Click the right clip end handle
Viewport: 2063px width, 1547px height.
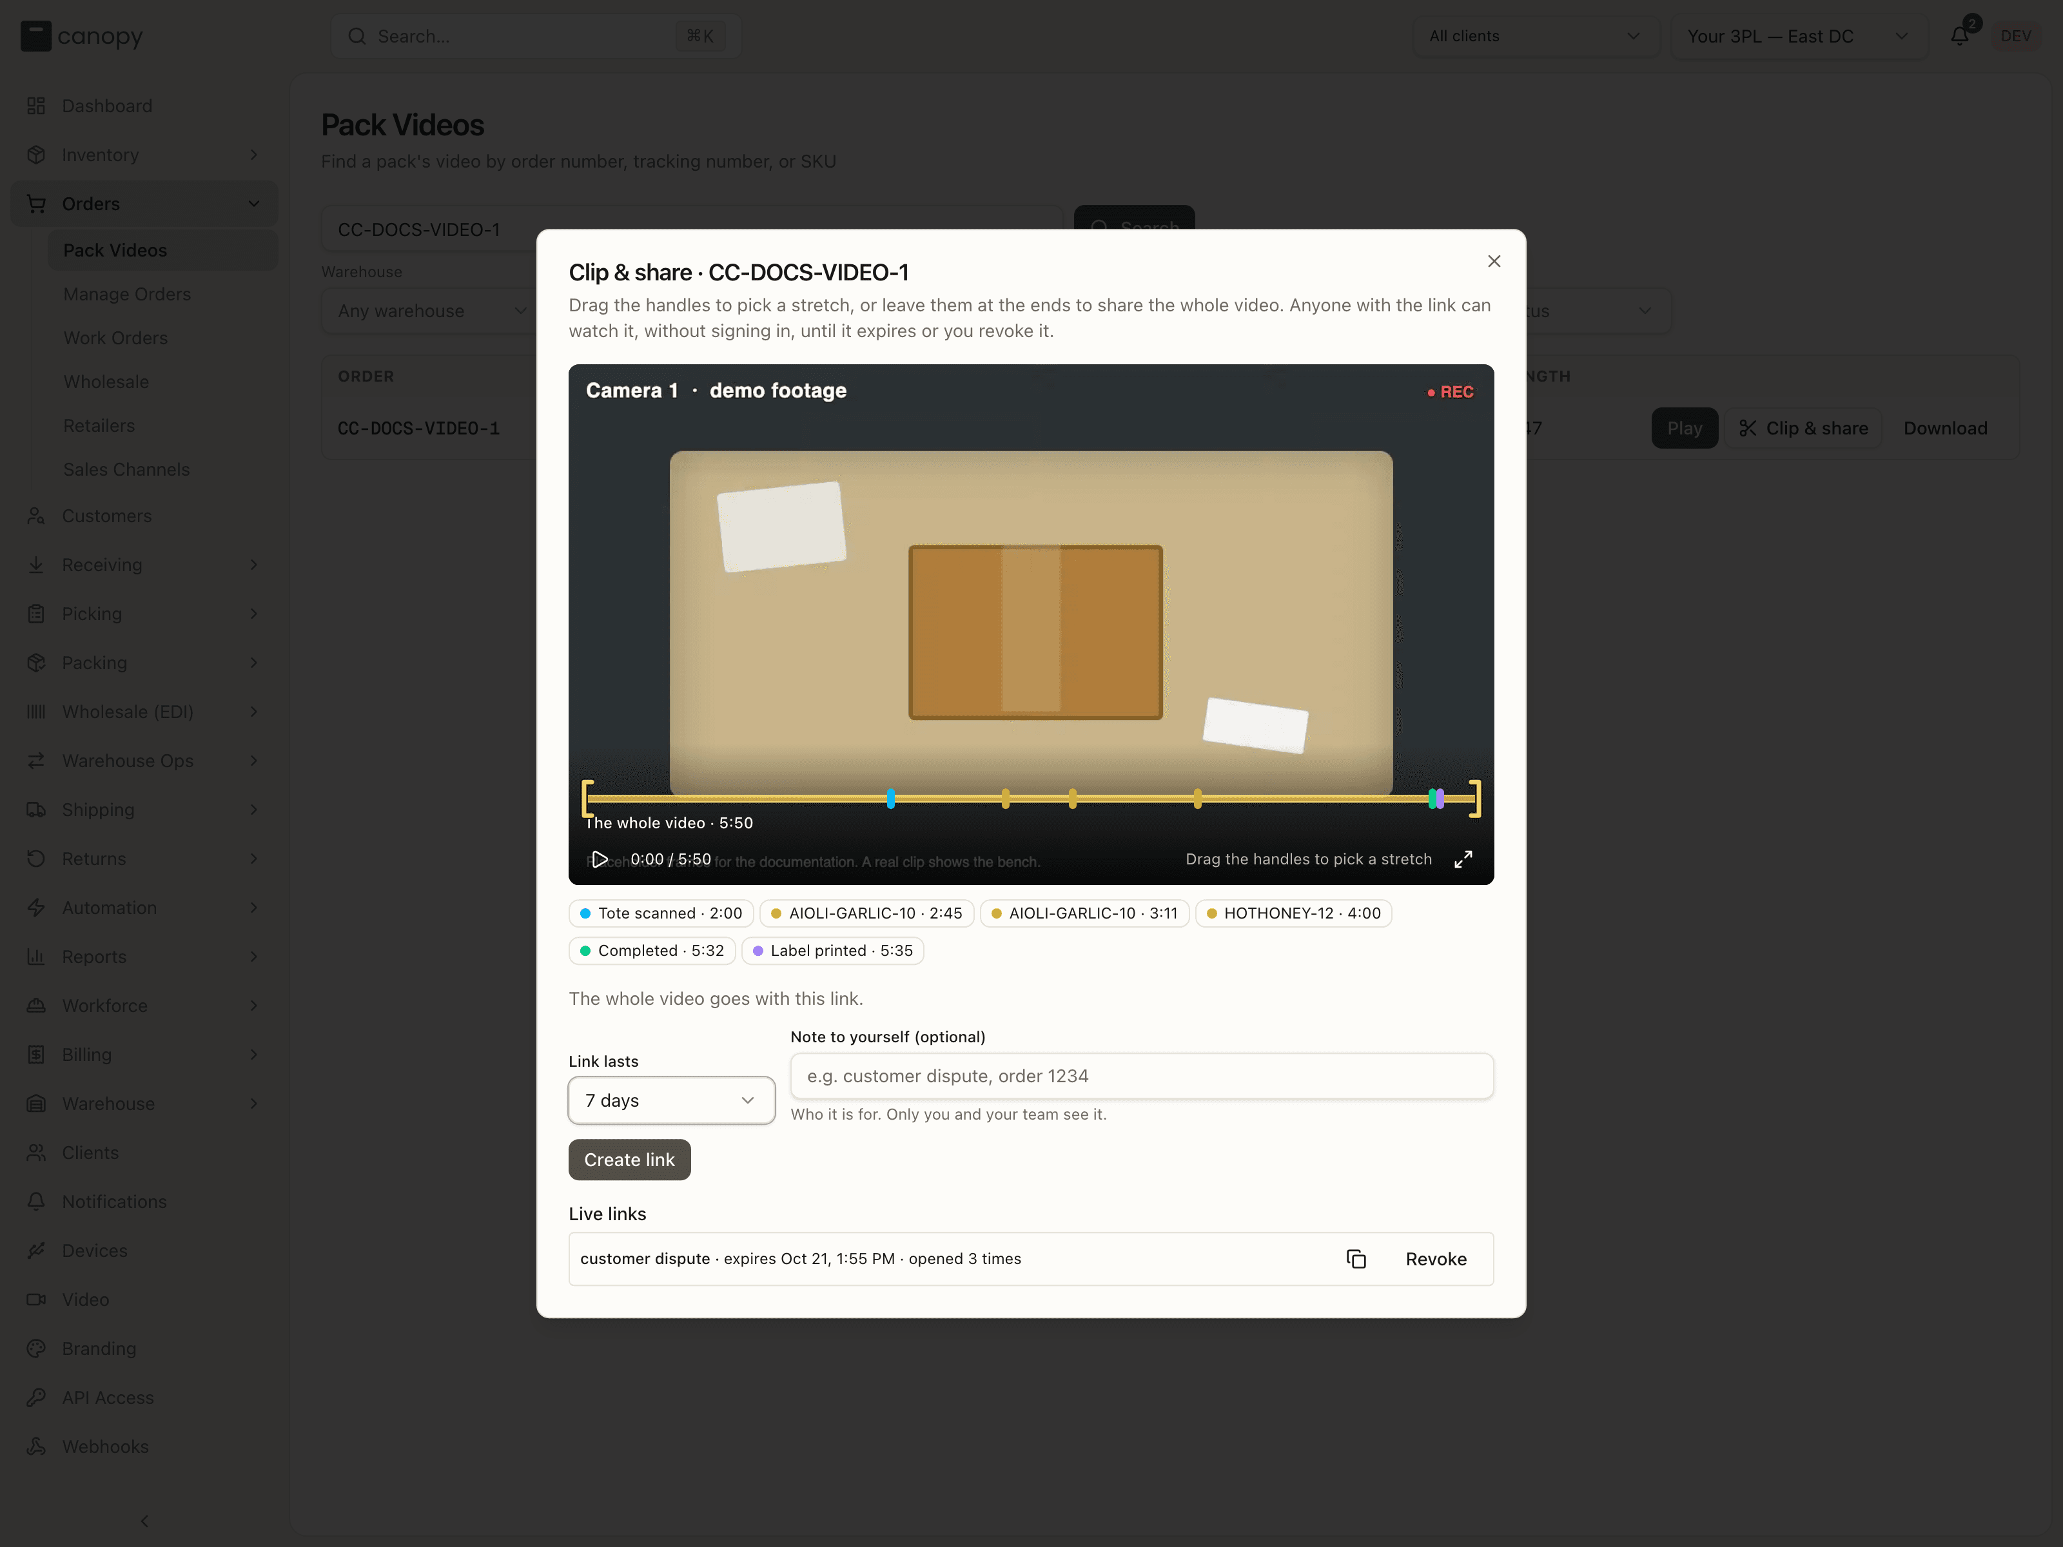point(1476,798)
